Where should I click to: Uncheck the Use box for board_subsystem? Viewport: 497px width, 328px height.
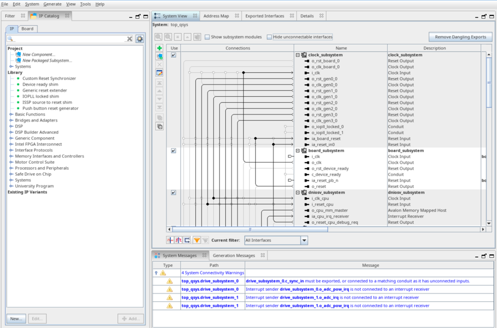point(173,151)
